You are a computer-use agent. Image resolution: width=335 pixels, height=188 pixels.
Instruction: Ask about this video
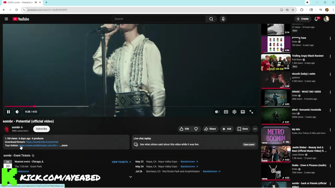(x=227, y=129)
